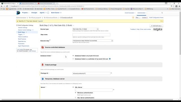The height and width of the screenshot is (102, 181).
Task: Choose SQL Server authentication
Action: click(x=76, y=97)
